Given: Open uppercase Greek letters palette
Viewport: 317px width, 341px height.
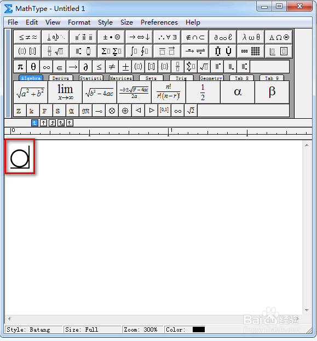Looking at the screenshot, I should click(x=279, y=37).
